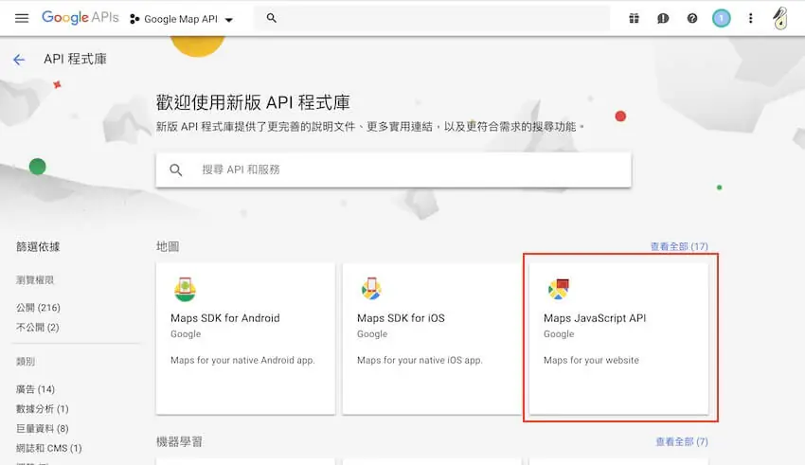Click the API 程式庫 page title
The width and height of the screenshot is (805, 465).
[75, 59]
